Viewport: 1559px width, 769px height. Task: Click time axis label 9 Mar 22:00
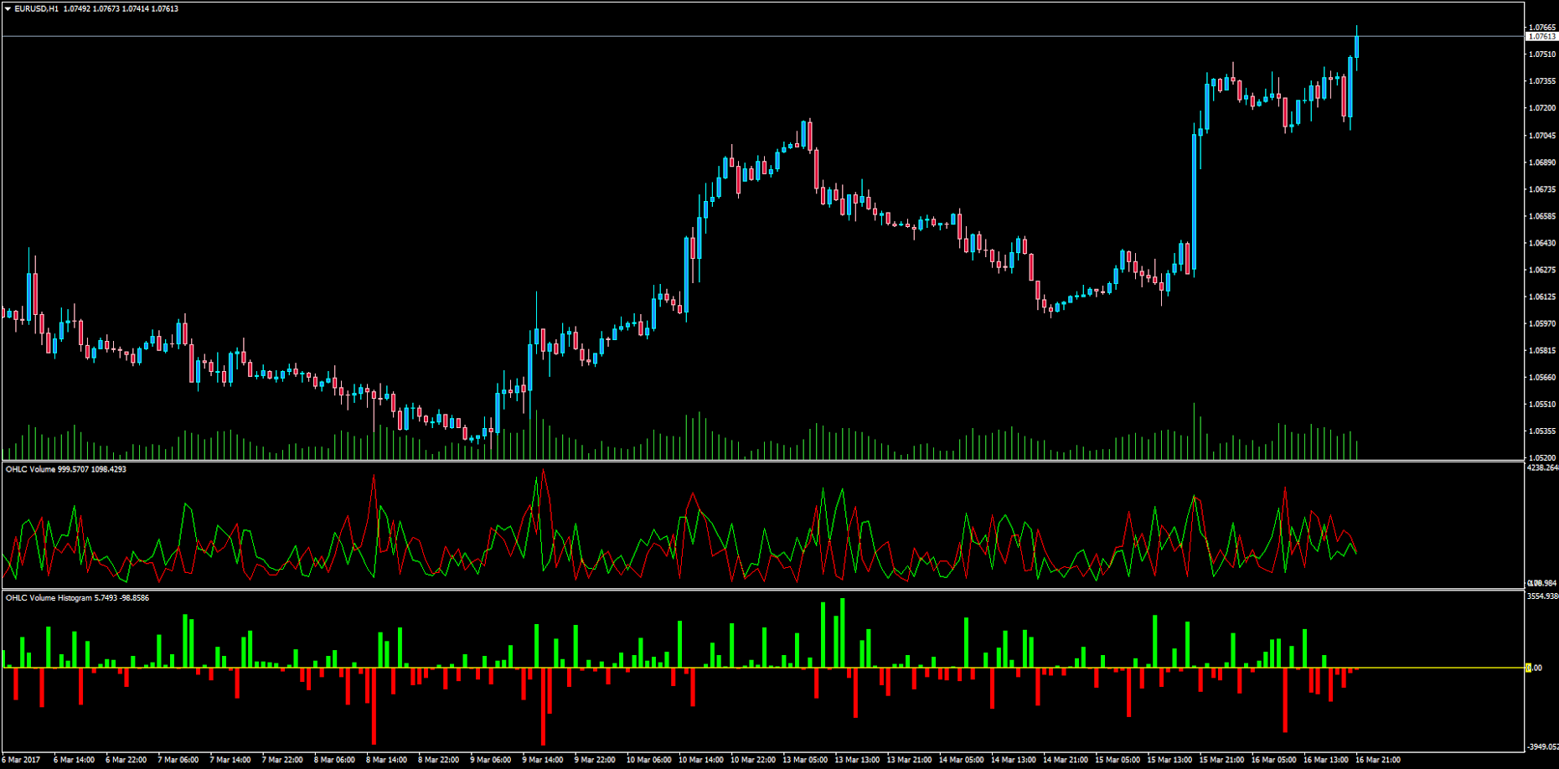point(596,760)
